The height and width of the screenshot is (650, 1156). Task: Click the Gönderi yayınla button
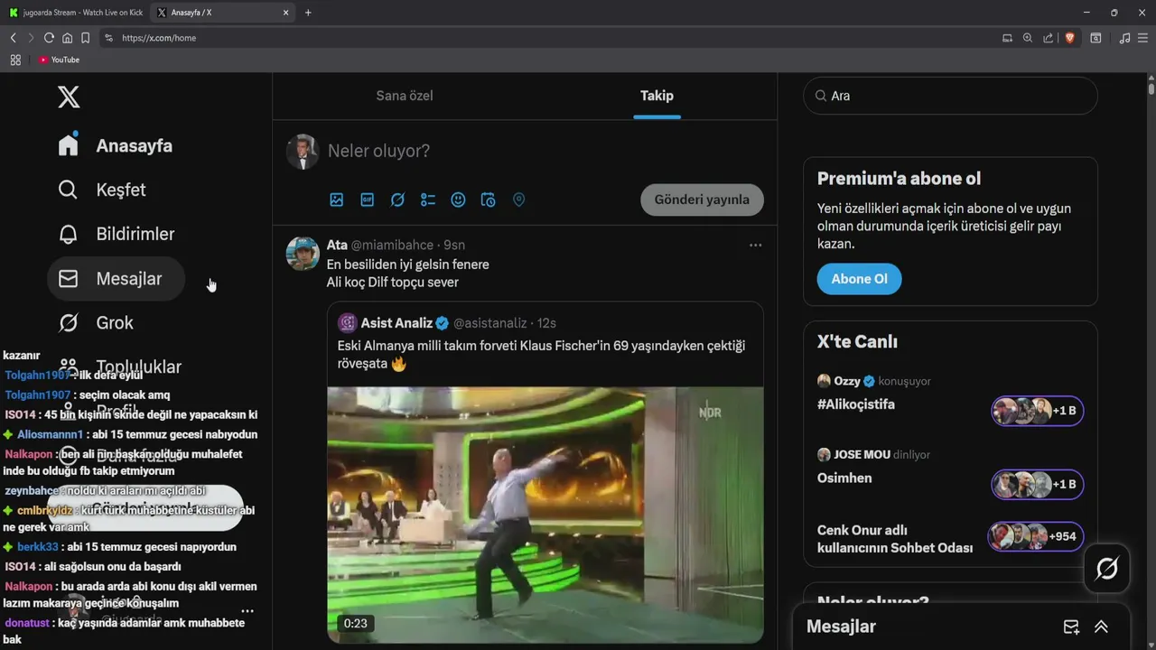click(x=702, y=200)
